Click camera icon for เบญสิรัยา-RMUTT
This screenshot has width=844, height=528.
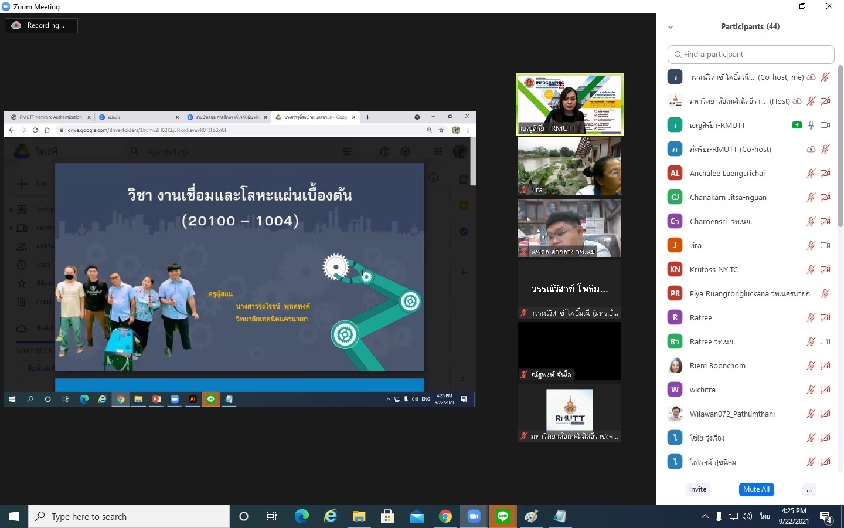[825, 125]
